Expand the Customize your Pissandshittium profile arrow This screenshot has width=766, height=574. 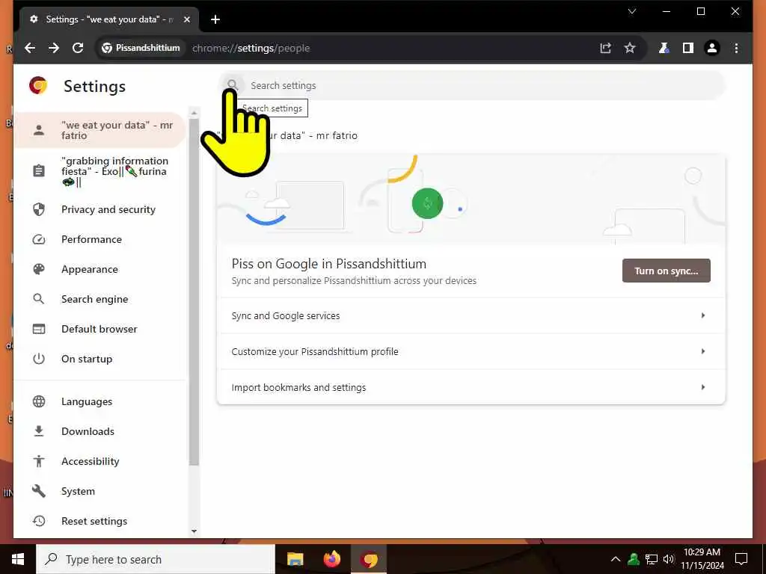(703, 351)
